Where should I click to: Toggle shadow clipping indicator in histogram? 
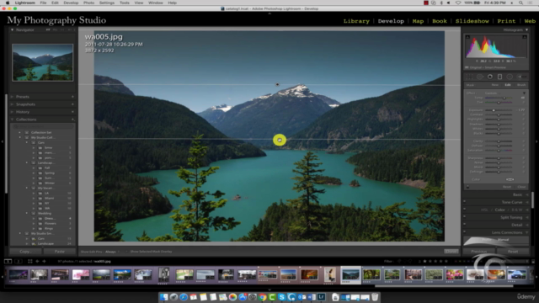point(467,37)
